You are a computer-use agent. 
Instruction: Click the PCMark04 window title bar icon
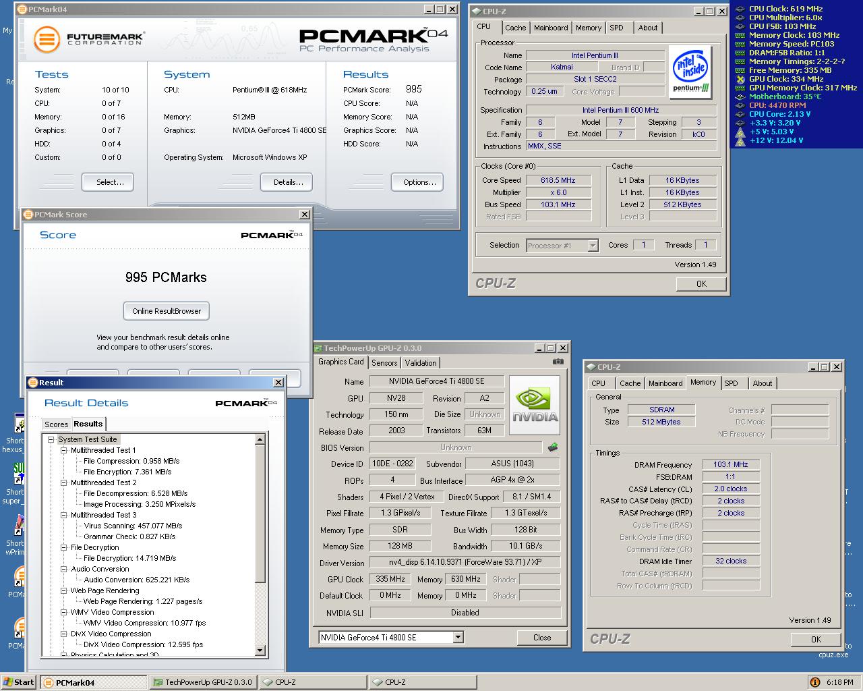click(22, 9)
